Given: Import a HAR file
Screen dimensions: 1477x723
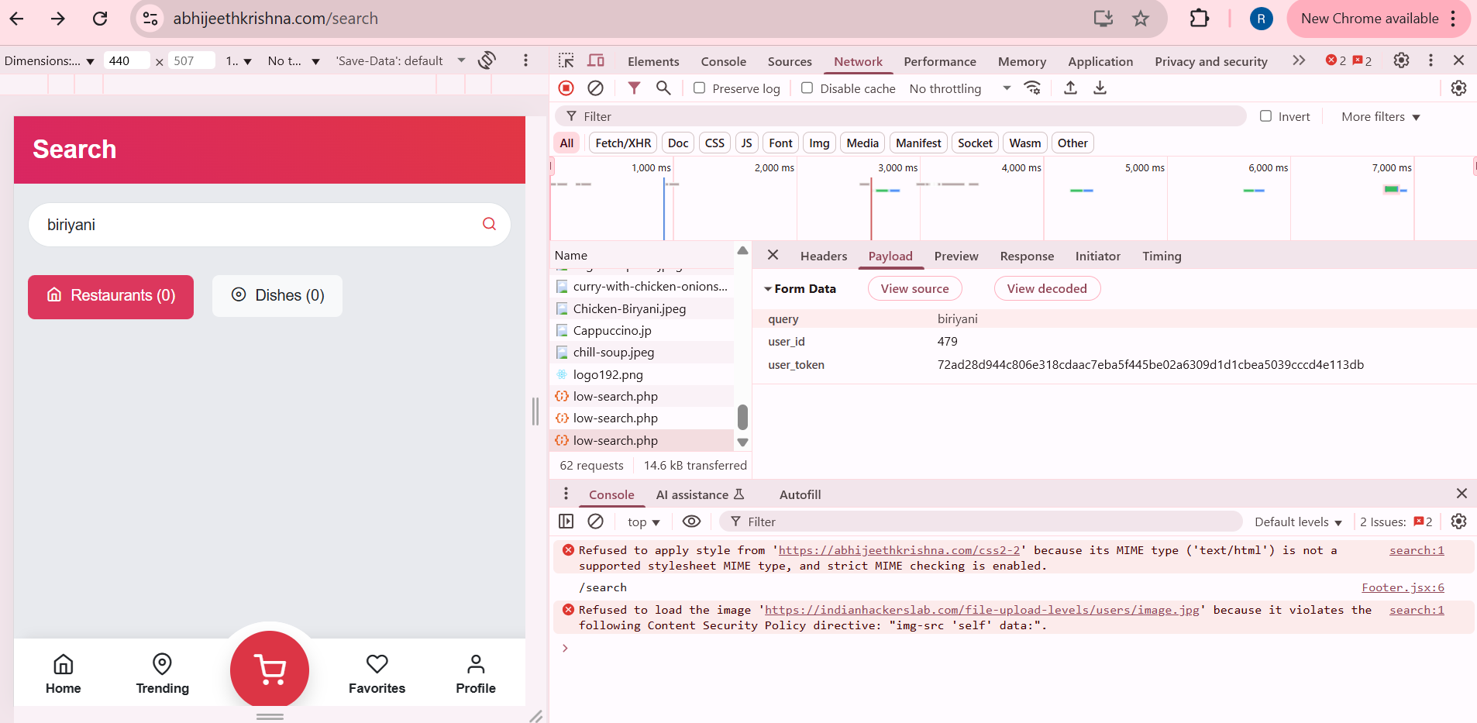Looking at the screenshot, I should [1070, 88].
